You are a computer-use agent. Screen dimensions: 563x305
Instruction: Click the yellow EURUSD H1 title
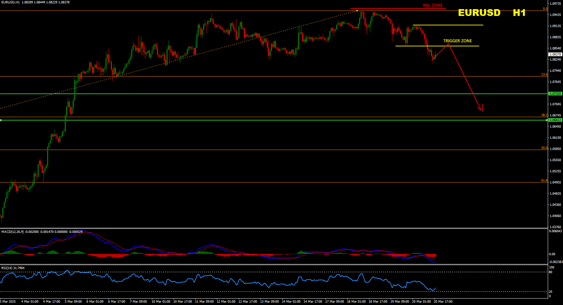click(x=491, y=13)
